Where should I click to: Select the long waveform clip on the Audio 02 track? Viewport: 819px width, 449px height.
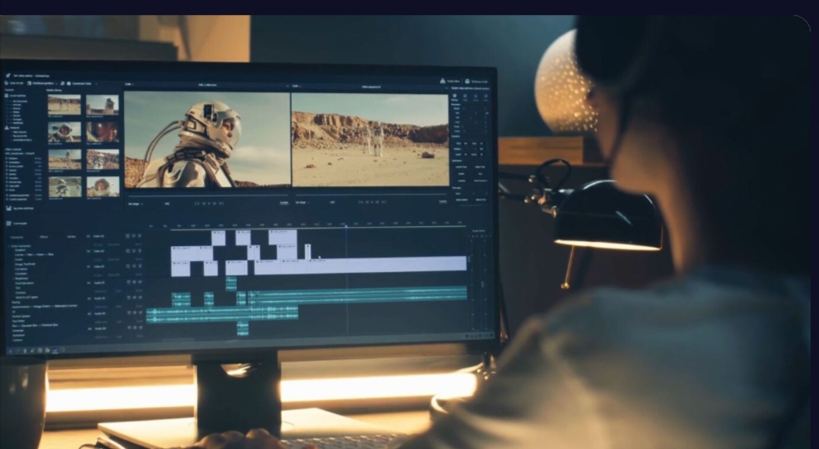click(x=357, y=294)
